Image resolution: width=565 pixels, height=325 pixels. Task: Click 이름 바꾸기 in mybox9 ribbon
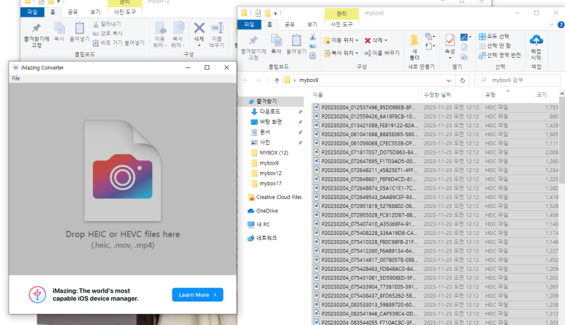tap(382, 53)
